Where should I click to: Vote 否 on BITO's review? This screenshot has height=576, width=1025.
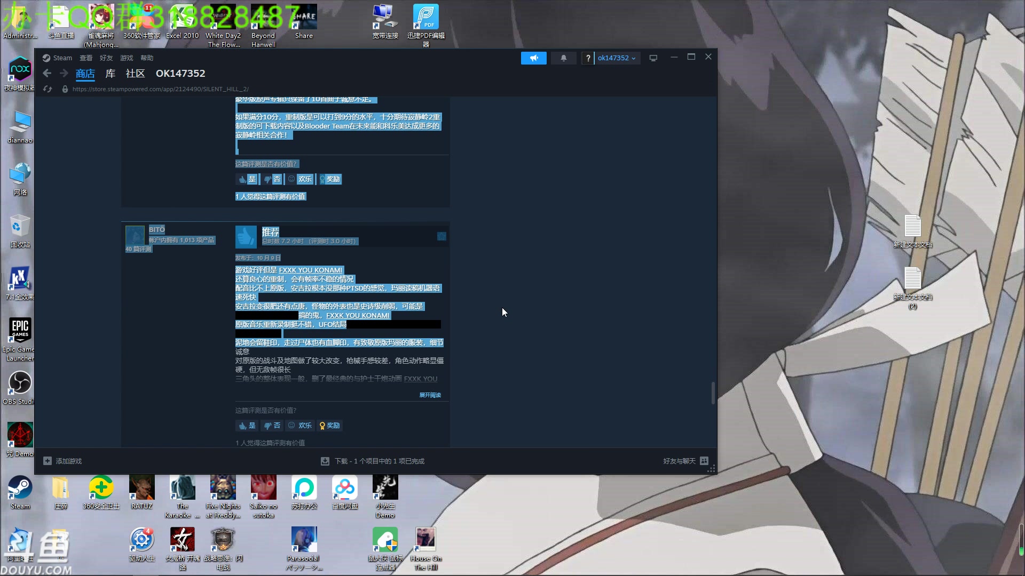point(272,426)
